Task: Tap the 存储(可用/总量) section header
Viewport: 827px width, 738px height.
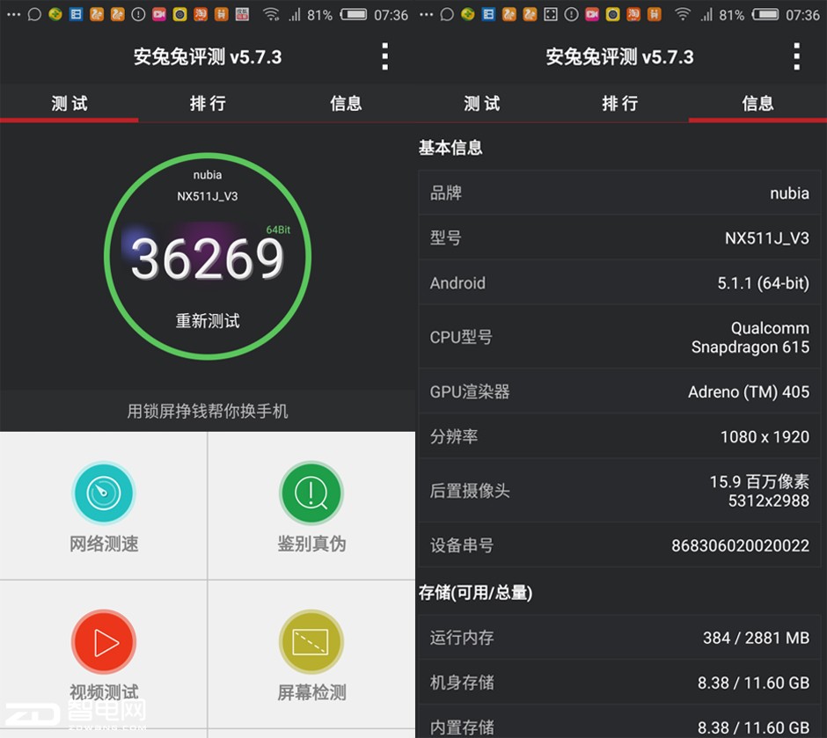Action: [475, 593]
